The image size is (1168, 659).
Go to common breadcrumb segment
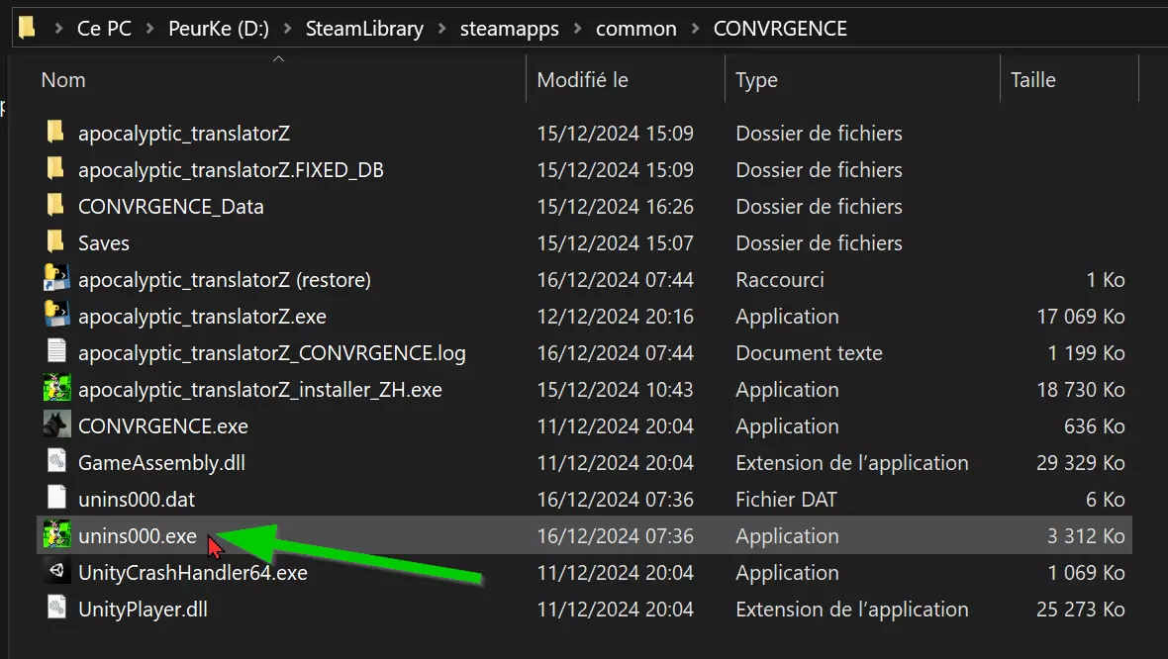pos(636,29)
